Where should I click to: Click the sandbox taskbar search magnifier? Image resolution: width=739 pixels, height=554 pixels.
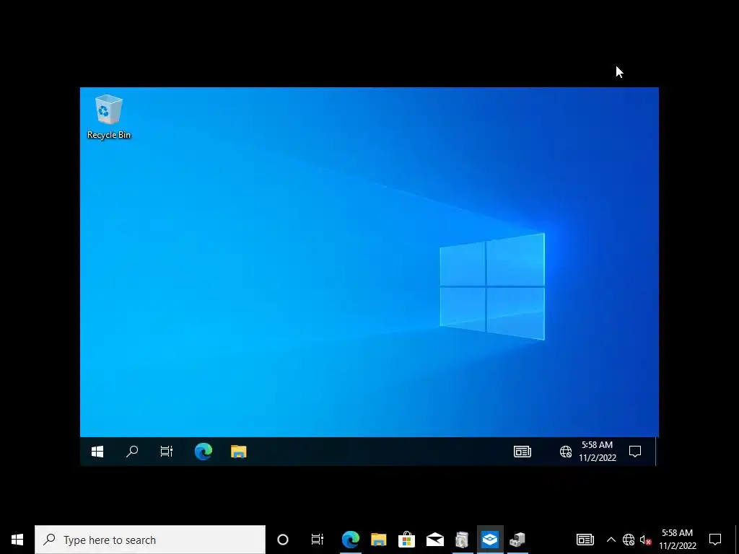[132, 452]
